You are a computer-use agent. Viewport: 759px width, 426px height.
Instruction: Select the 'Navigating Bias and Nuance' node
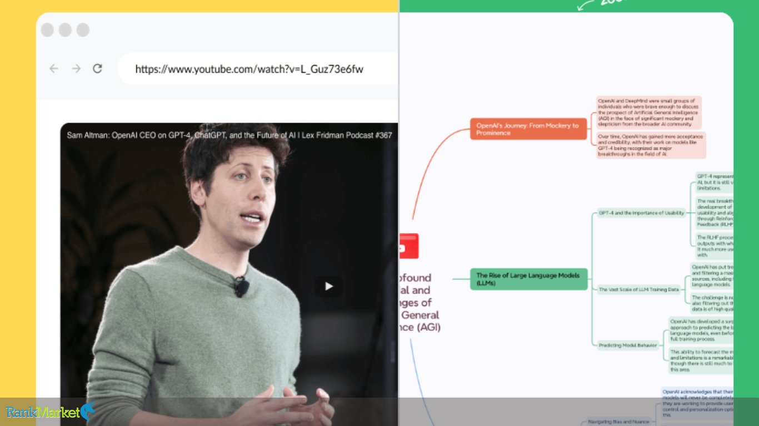click(x=619, y=422)
